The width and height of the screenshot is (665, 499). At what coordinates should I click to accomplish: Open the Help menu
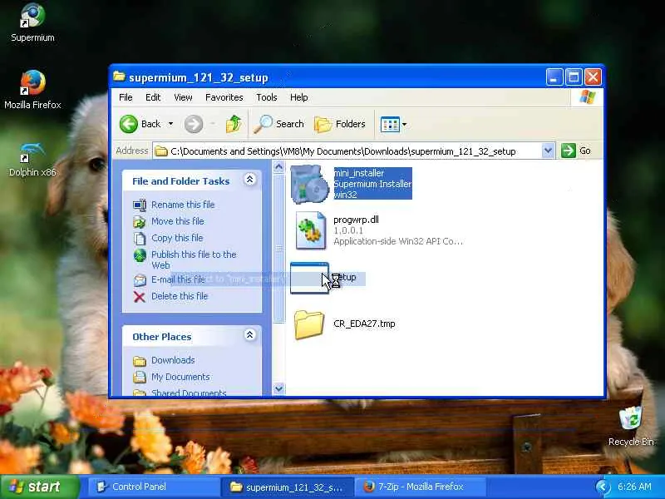point(298,97)
